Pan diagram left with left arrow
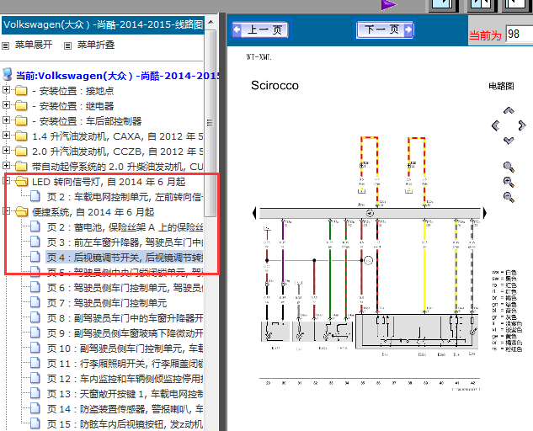Viewport: 533px width, 431px height. point(496,125)
